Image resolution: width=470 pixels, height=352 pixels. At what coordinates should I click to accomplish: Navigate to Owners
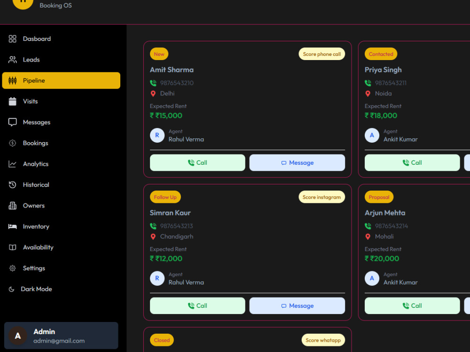click(61, 206)
